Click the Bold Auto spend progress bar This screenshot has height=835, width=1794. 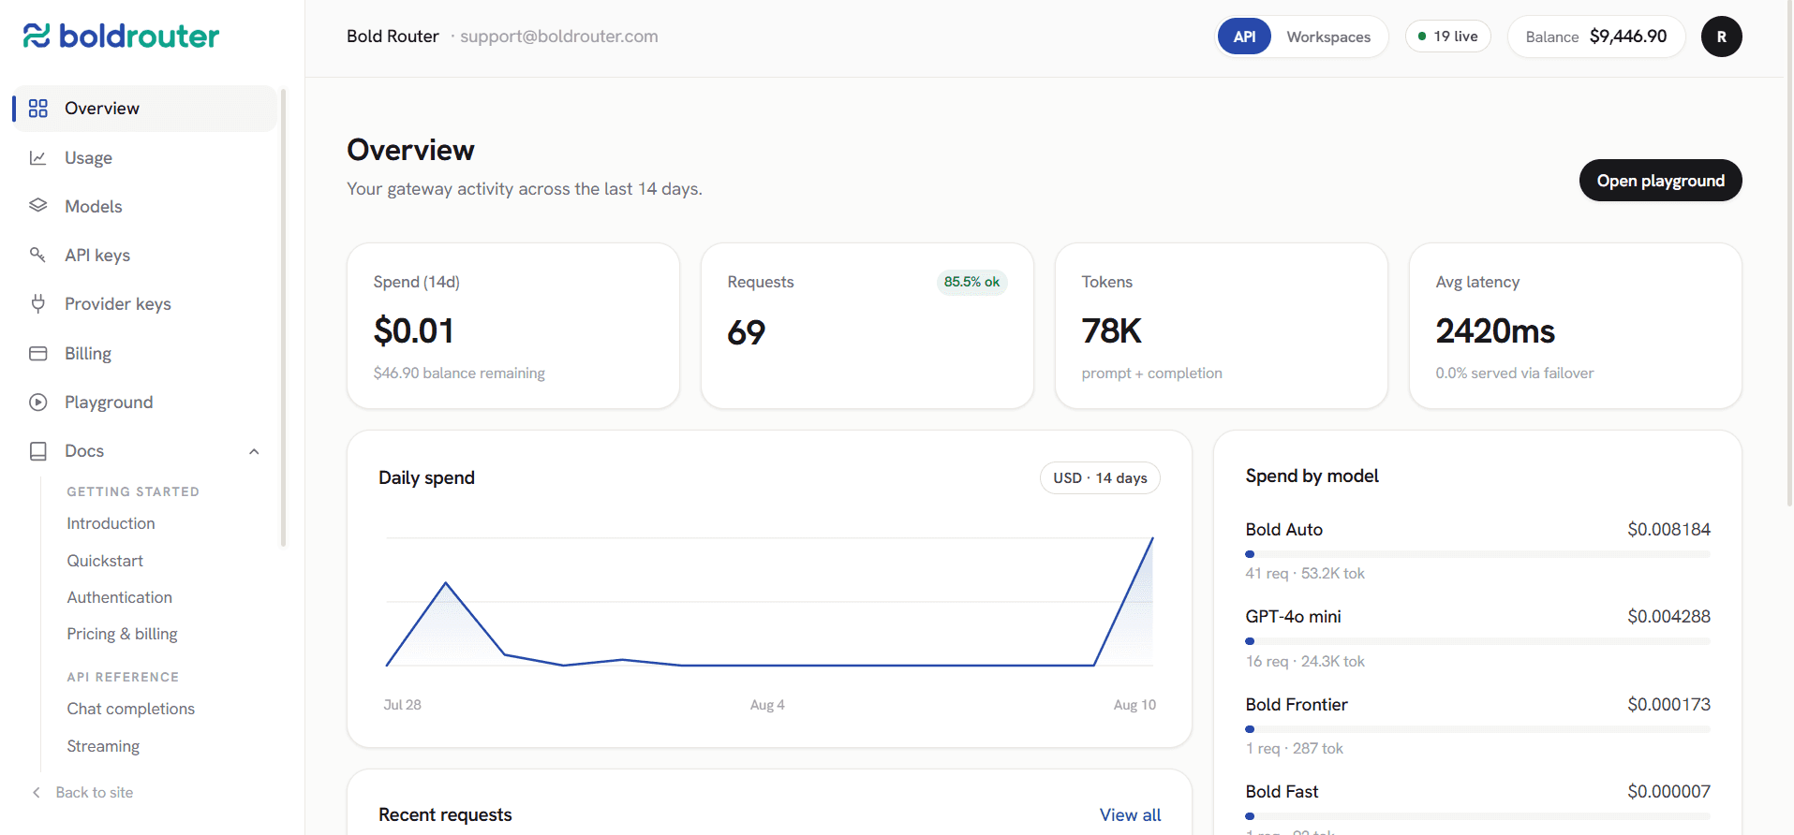point(1477,554)
